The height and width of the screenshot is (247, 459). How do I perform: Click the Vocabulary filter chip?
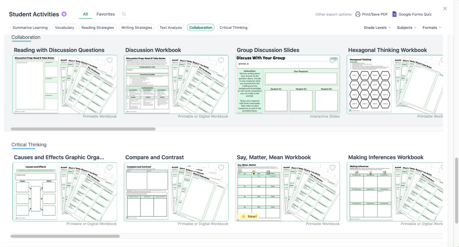65,27
